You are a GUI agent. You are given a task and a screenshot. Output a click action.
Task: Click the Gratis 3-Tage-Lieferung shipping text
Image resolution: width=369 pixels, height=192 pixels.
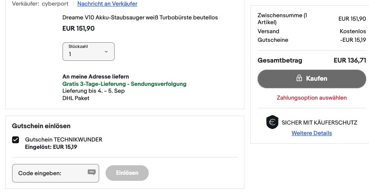[x=124, y=84]
